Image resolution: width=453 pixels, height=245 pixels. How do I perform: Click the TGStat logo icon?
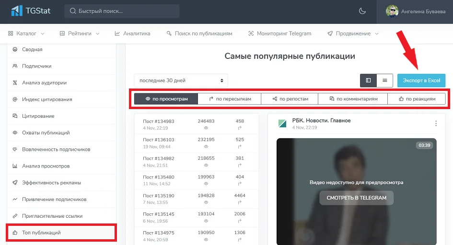click(17, 11)
